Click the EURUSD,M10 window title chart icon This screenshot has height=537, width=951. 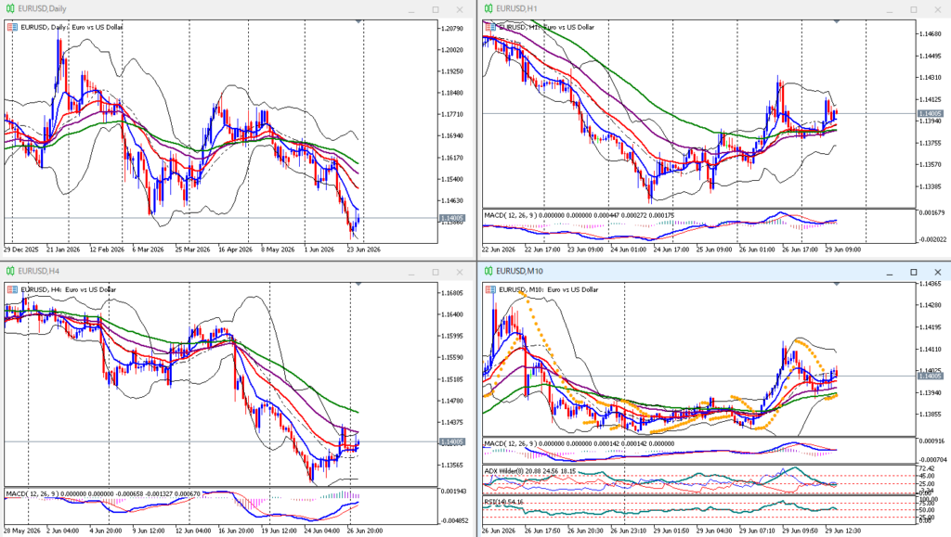point(489,271)
